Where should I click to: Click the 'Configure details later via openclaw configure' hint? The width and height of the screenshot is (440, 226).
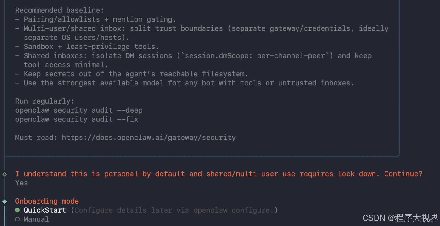(x=174, y=210)
